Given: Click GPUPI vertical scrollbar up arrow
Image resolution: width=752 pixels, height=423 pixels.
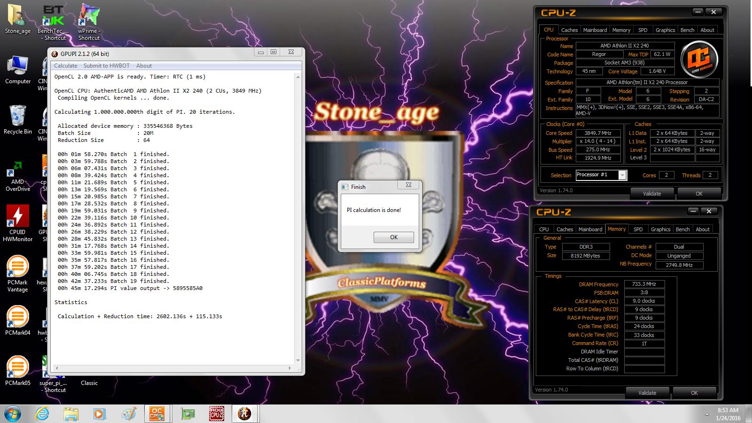Looking at the screenshot, I should pos(298,76).
